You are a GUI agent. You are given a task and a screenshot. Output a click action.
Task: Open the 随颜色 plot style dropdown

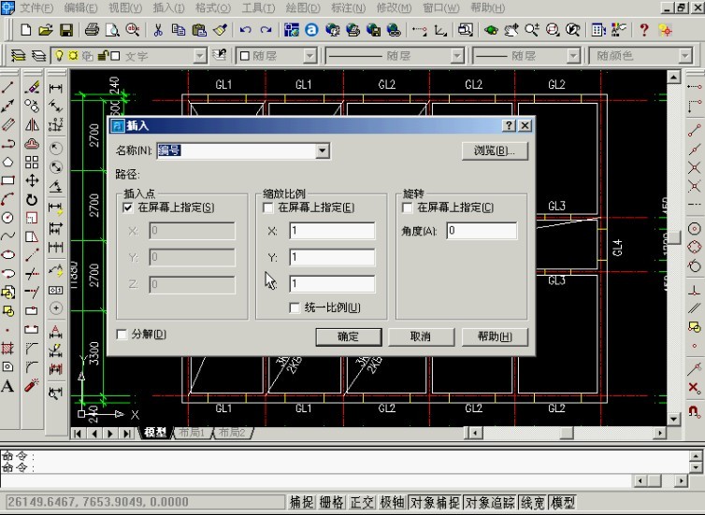pyautogui.click(x=684, y=56)
